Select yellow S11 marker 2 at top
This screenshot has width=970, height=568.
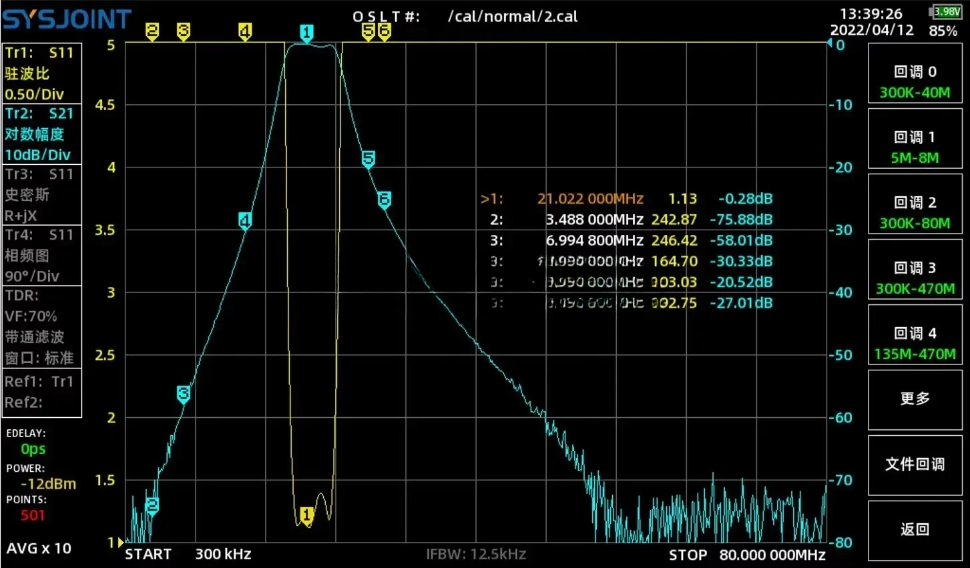point(152,31)
